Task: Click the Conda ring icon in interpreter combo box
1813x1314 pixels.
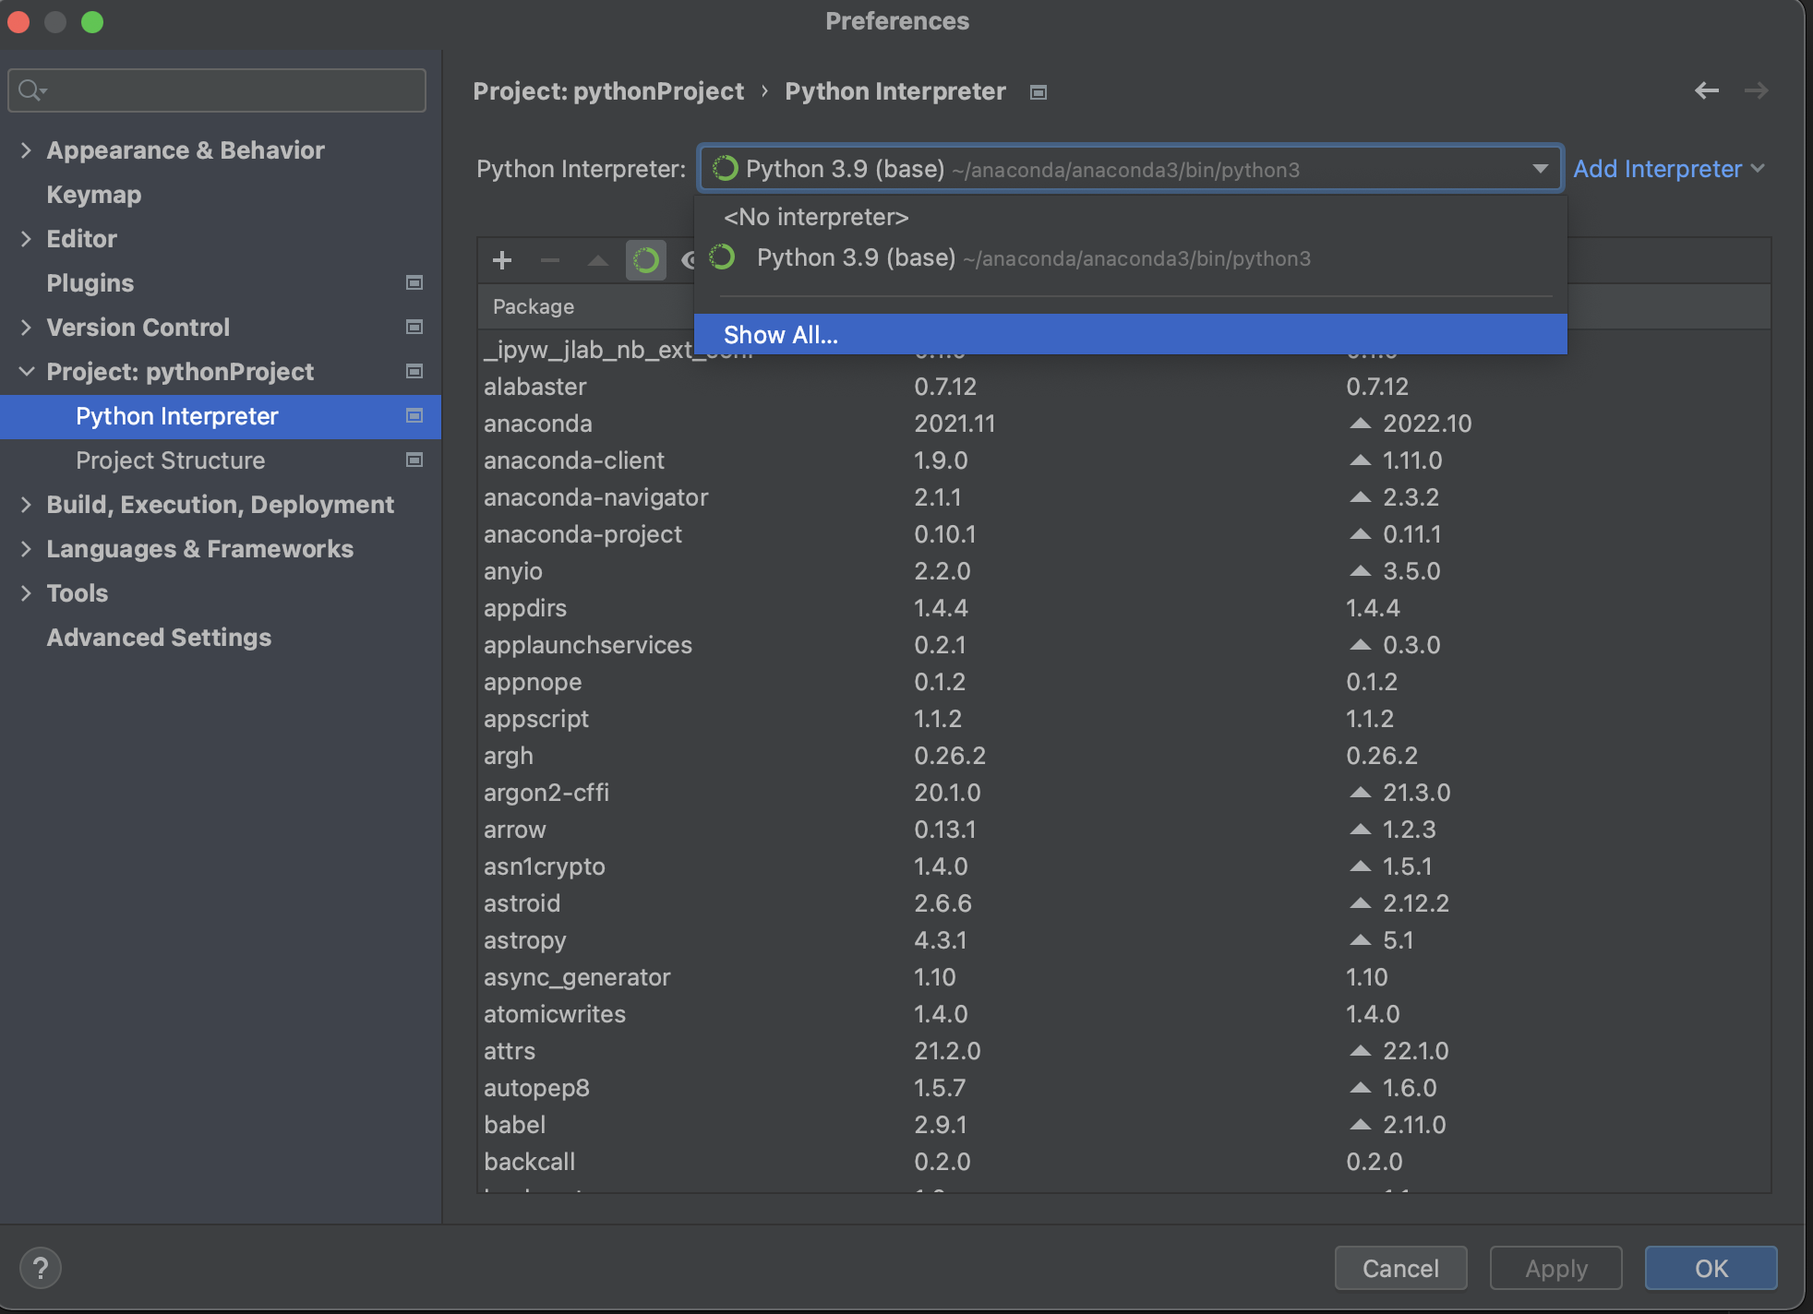Action: pos(726,168)
